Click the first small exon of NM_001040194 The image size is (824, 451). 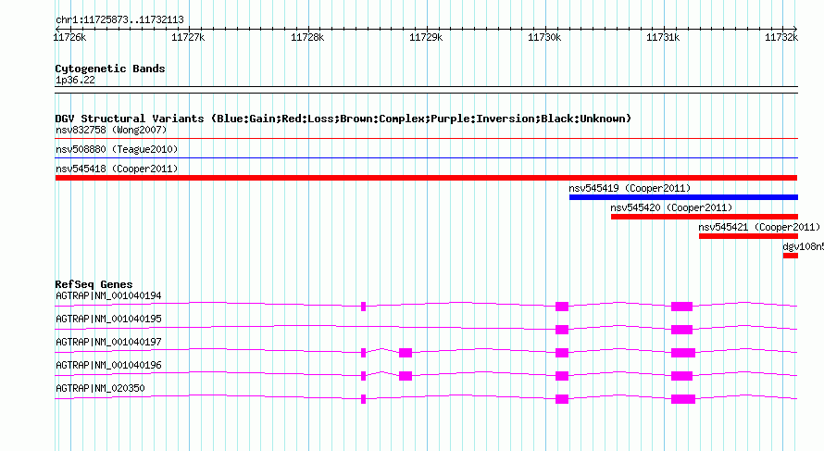pos(363,307)
